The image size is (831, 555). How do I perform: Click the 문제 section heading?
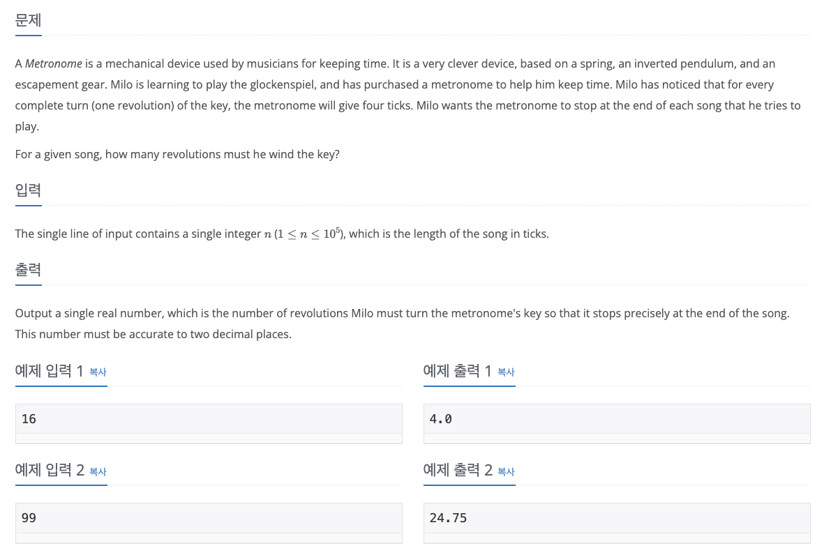point(28,21)
